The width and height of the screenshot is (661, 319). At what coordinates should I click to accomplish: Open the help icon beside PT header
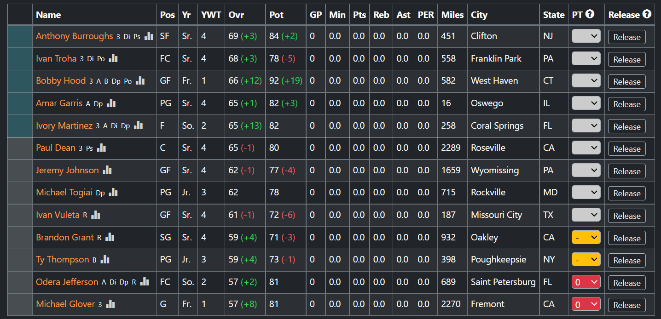click(590, 14)
